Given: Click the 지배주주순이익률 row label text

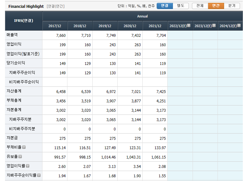Looking at the screenshot, I should pyautogui.click(x=21, y=175).
